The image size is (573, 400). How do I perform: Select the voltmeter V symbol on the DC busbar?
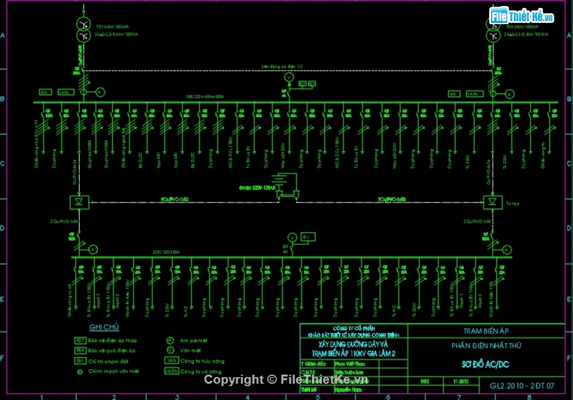292,237
